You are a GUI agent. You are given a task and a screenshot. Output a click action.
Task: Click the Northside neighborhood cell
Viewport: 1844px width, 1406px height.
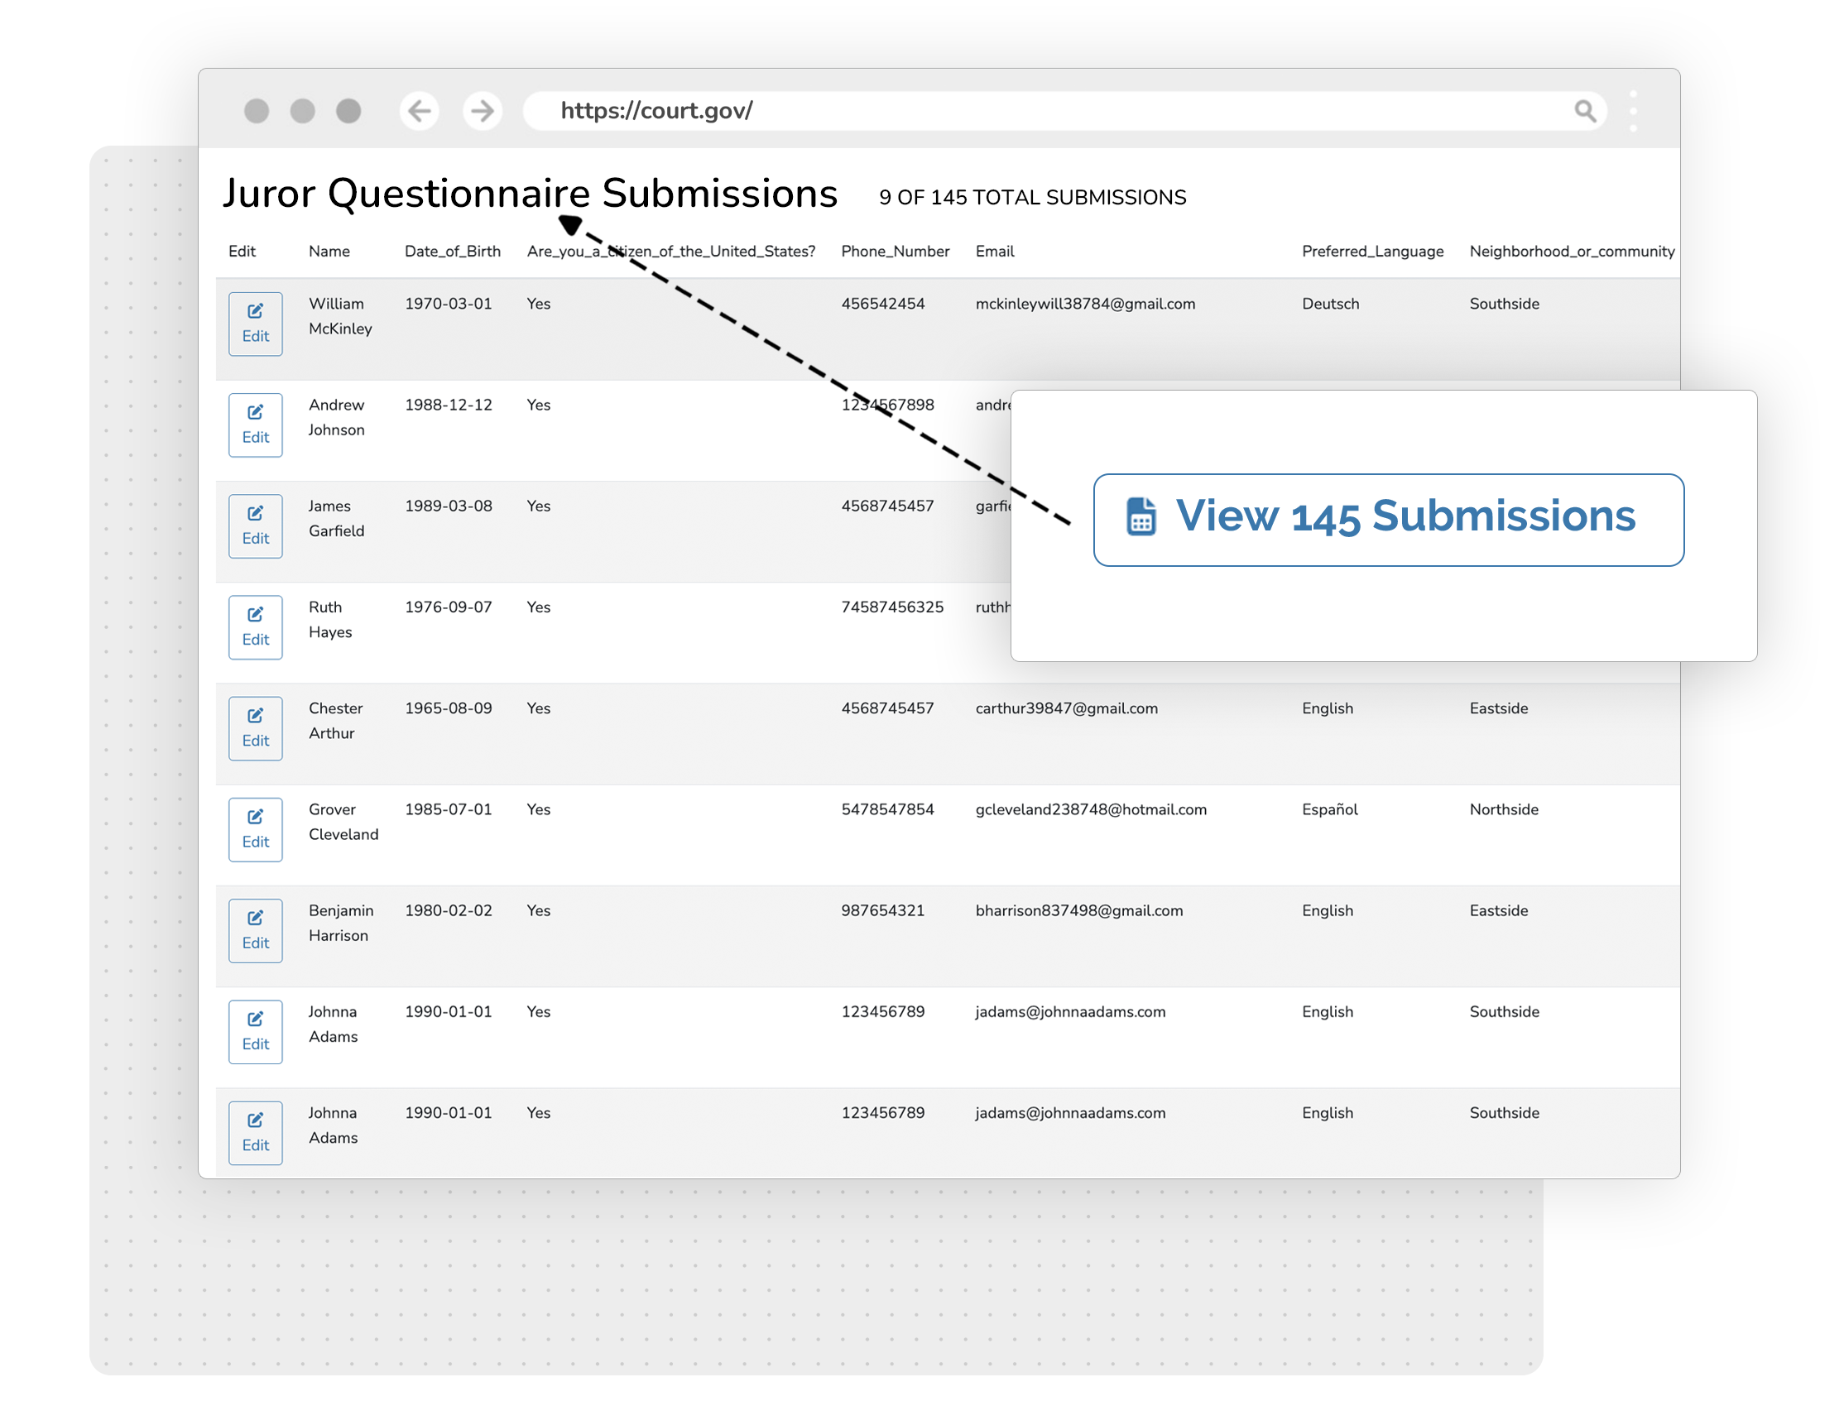1504,810
